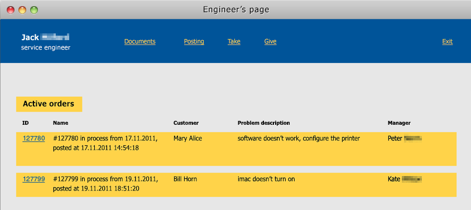471x210 pixels.
Task: Click the Customer column header
Action: coord(186,123)
